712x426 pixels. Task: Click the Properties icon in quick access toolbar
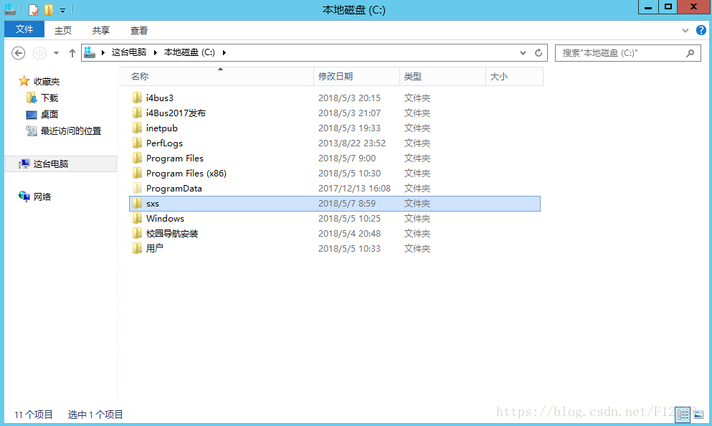tap(33, 9)
